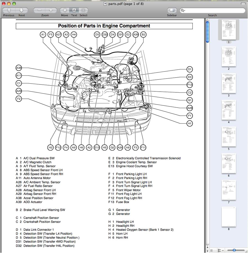Zoom out with the minus button
Image resolution: width=248 pixels, height=253 pixels.
[x=39, y=10]
